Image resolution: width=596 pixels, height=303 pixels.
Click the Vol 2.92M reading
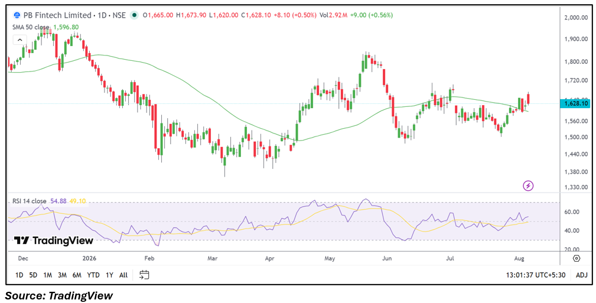coord(333,15)
